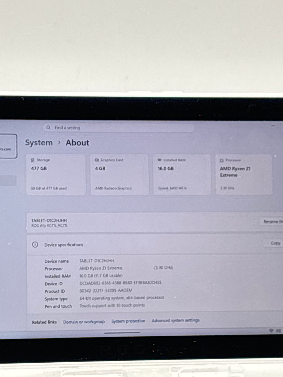This screenshot has width=283, height=377.
Task: Click the Processor value AMD Ryzen Z1 Extreme
Action: pyautogui.click(x=101, y=268)
